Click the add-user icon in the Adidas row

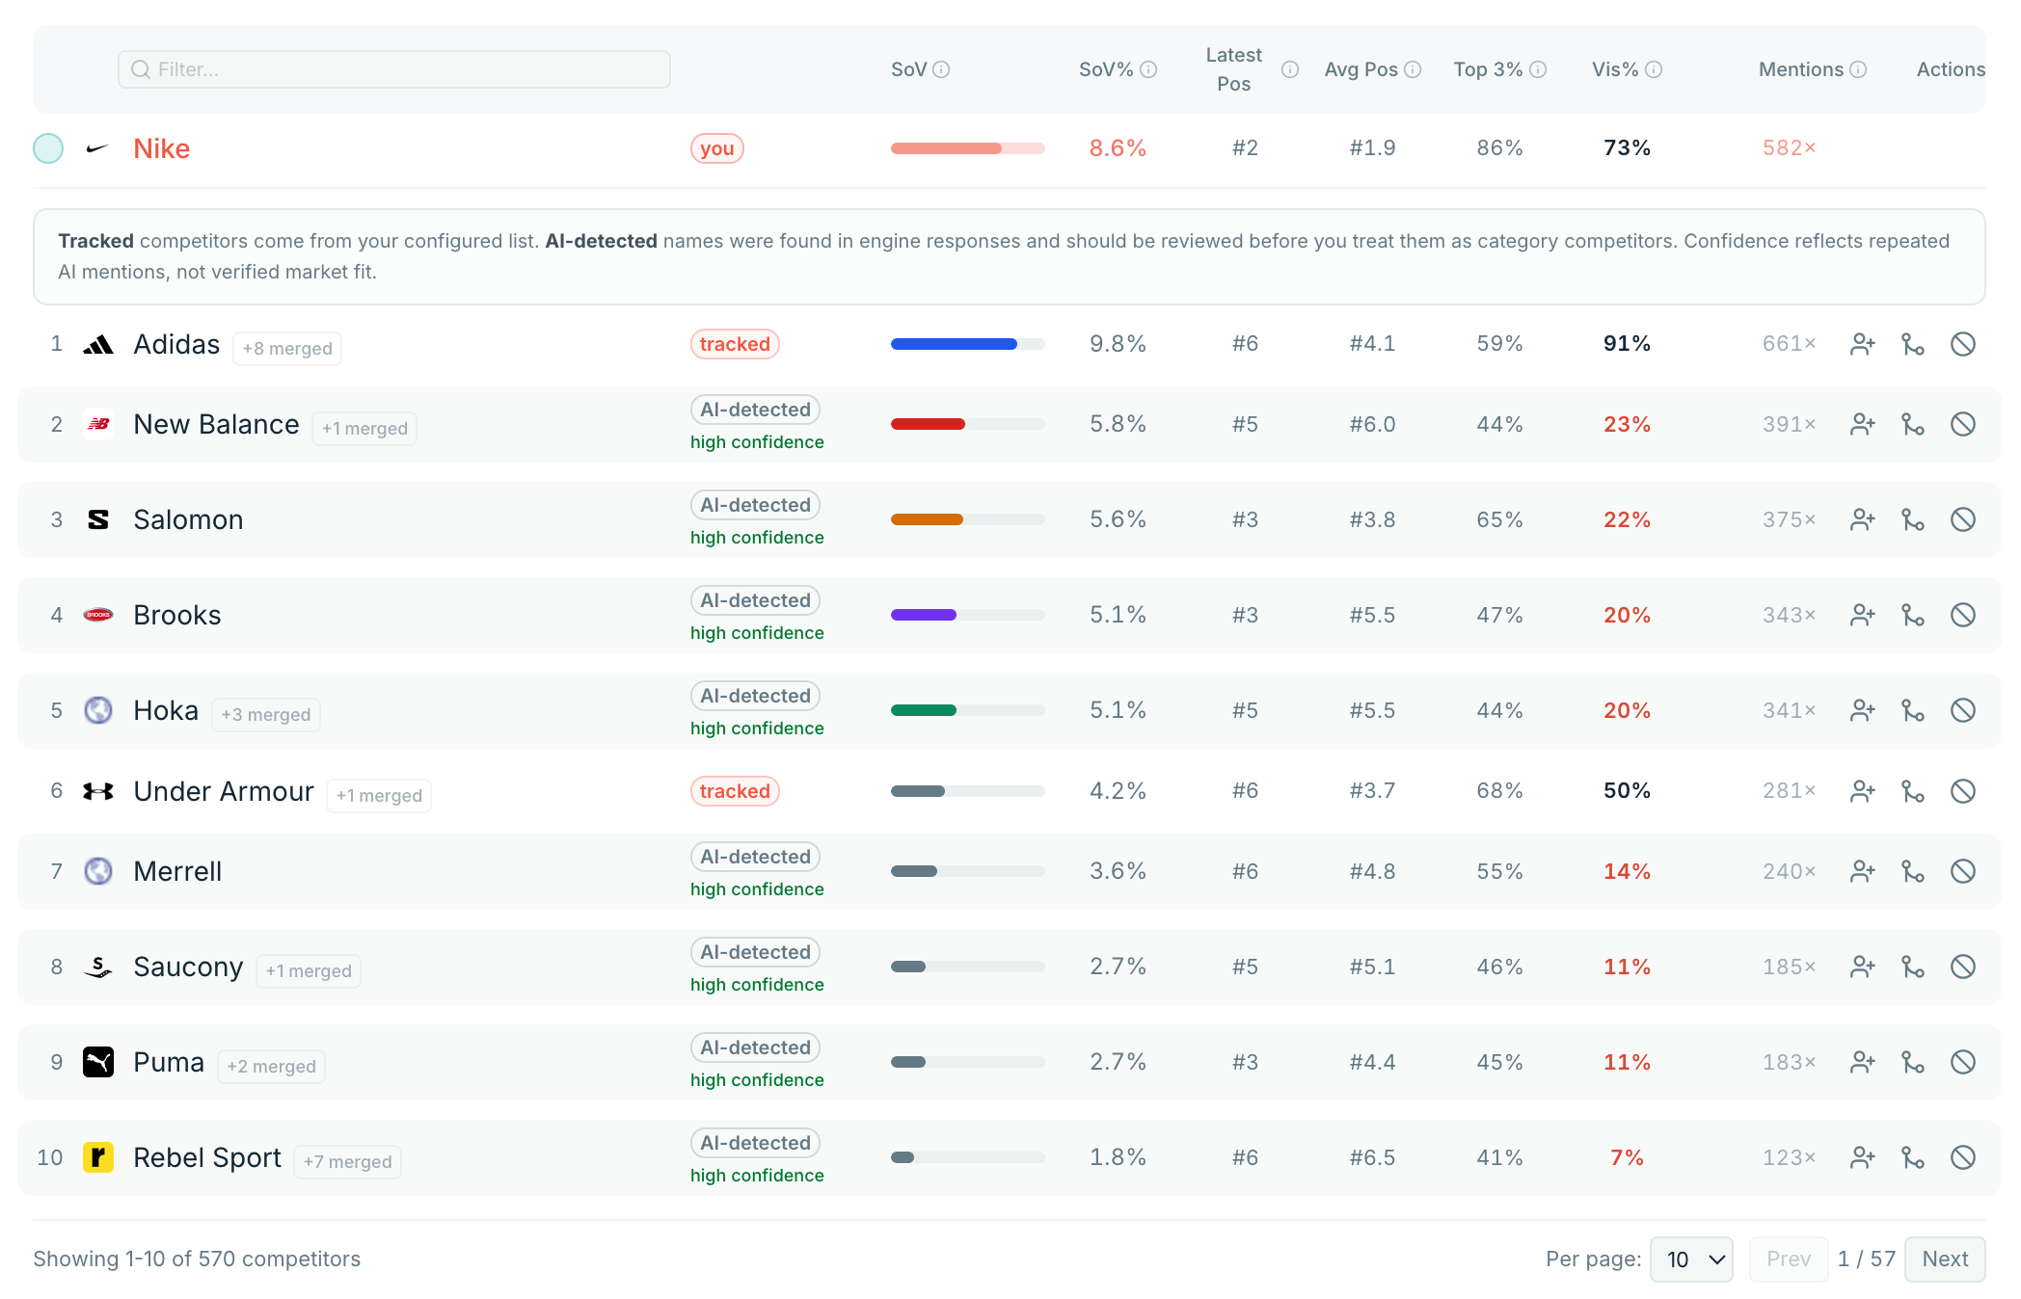click(x=1863, y=344)
